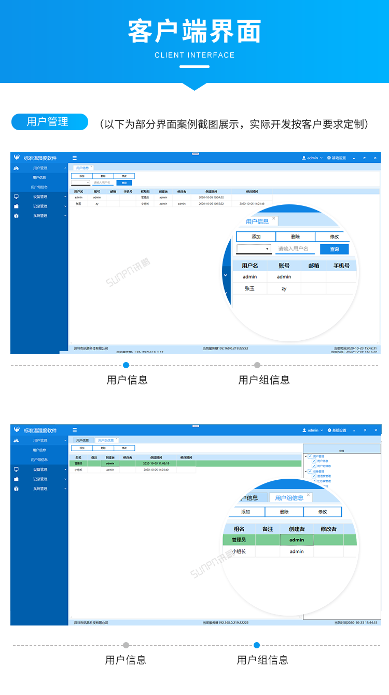389x695 pixels.
Task: Click the 2020-10-05 11:03:48 cell
Action: pyautogui.click(x=252, y=204)
